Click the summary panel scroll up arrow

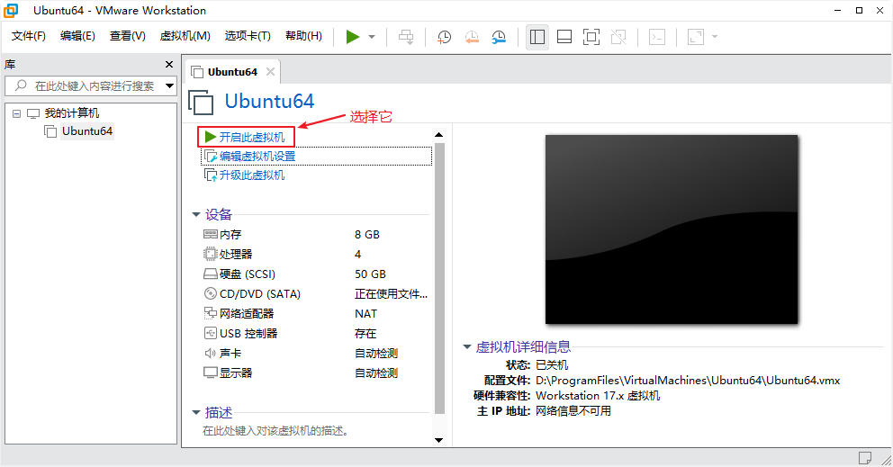[x=438, y=134]
